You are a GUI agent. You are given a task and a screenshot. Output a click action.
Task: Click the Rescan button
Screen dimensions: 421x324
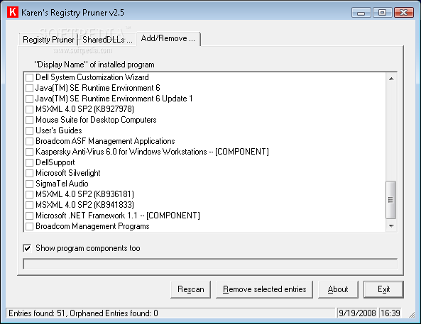pyautogui.click(x=191, y=289)
